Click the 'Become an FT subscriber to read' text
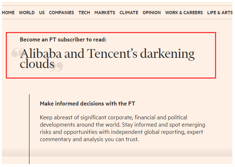Image resolution: width=235 pixels, height=167 pixels. coord(63,39)
